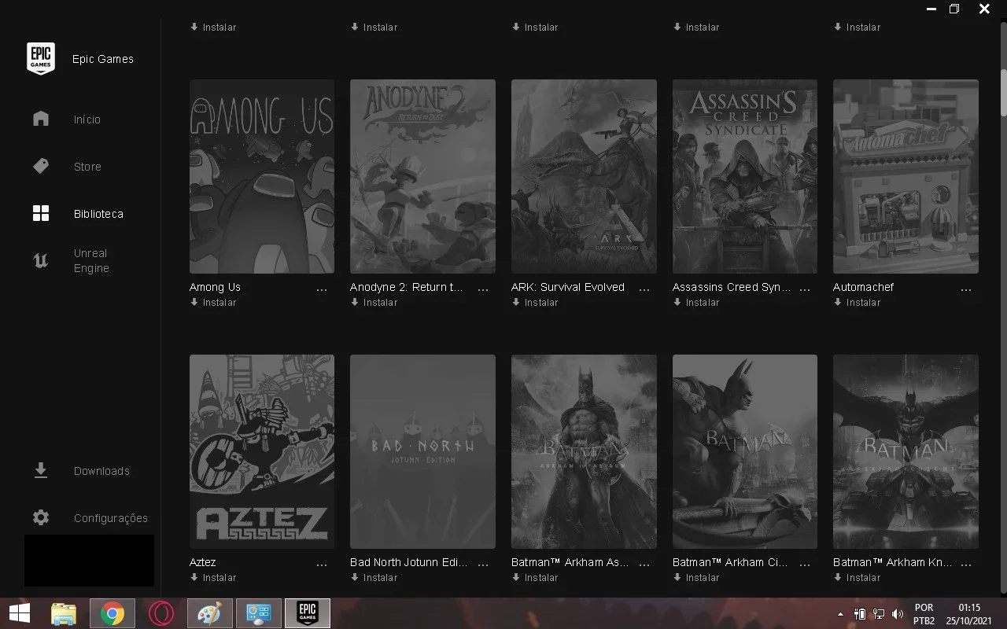
Task: Click the Among Us cover art
Action: [262, 176]
